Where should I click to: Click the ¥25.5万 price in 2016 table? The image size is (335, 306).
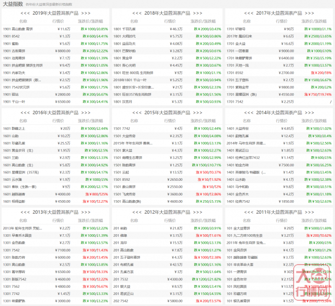coord(64,143)
